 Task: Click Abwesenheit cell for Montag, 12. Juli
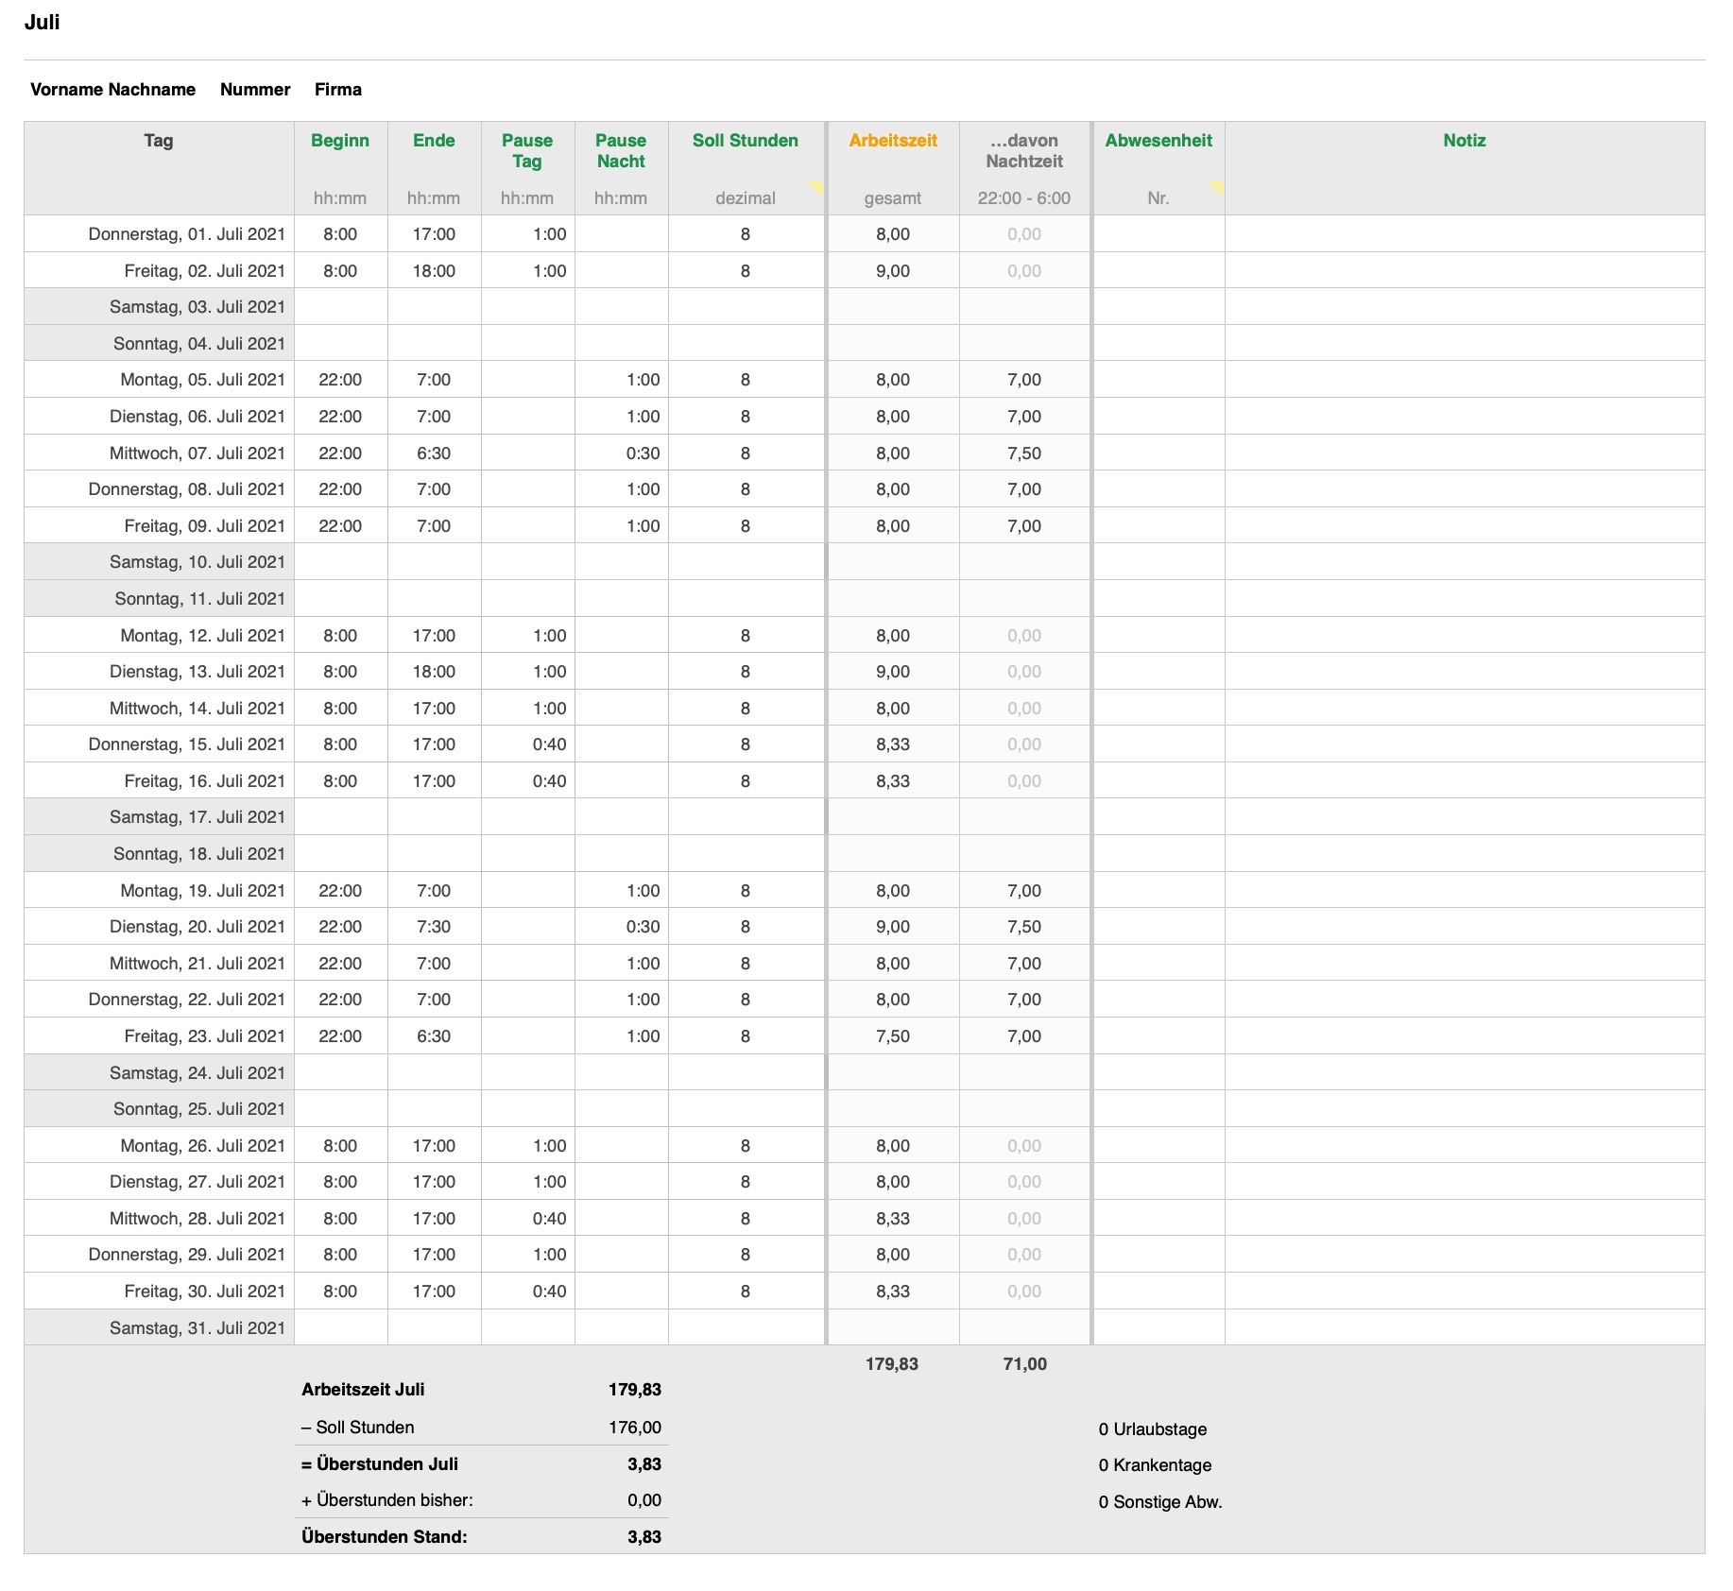click(x=1158, y=636)
